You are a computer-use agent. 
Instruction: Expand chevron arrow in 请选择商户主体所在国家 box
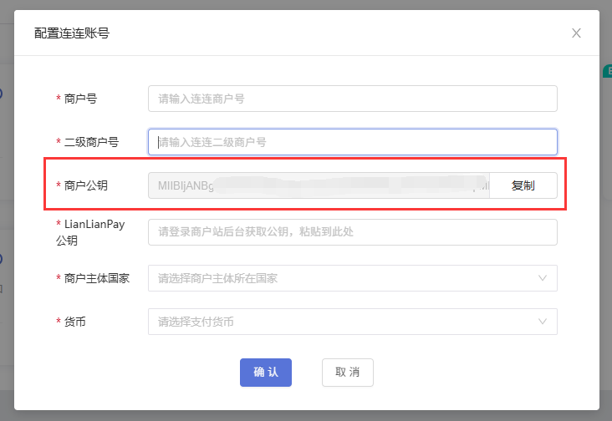(543, 278)
